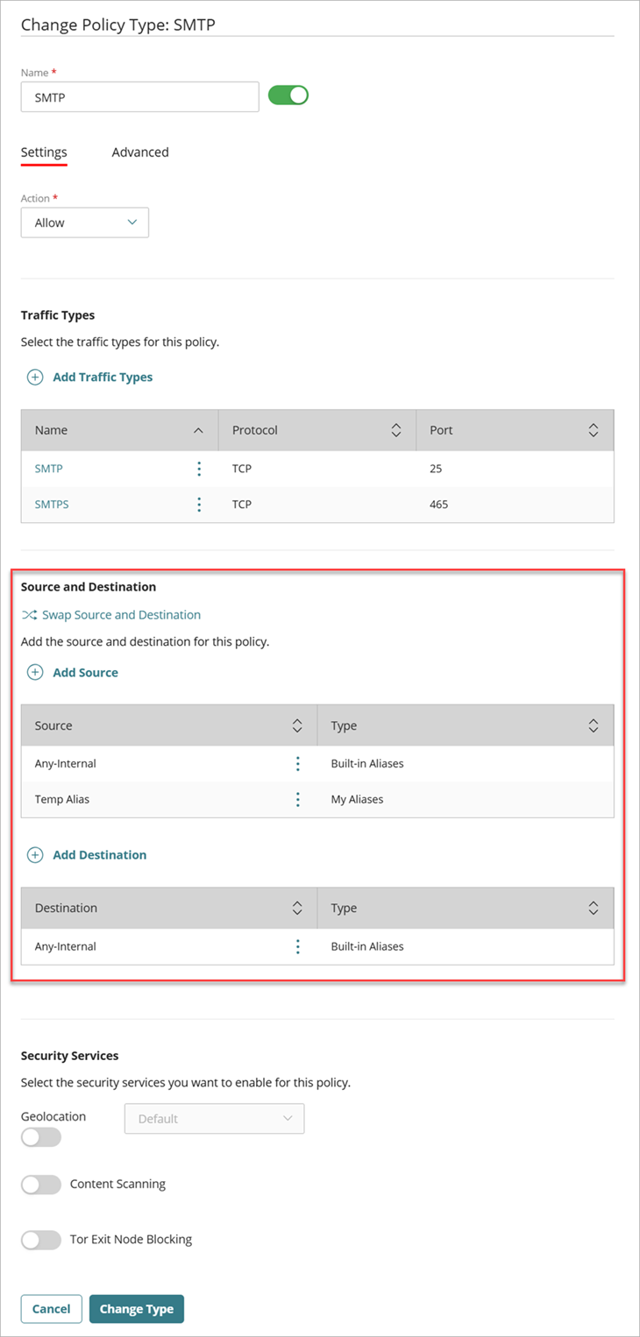The width and height of the screenshot is (640, 1337).
Task: Click the plus icon beside Add Source
Action: click(x=35, y=673)
